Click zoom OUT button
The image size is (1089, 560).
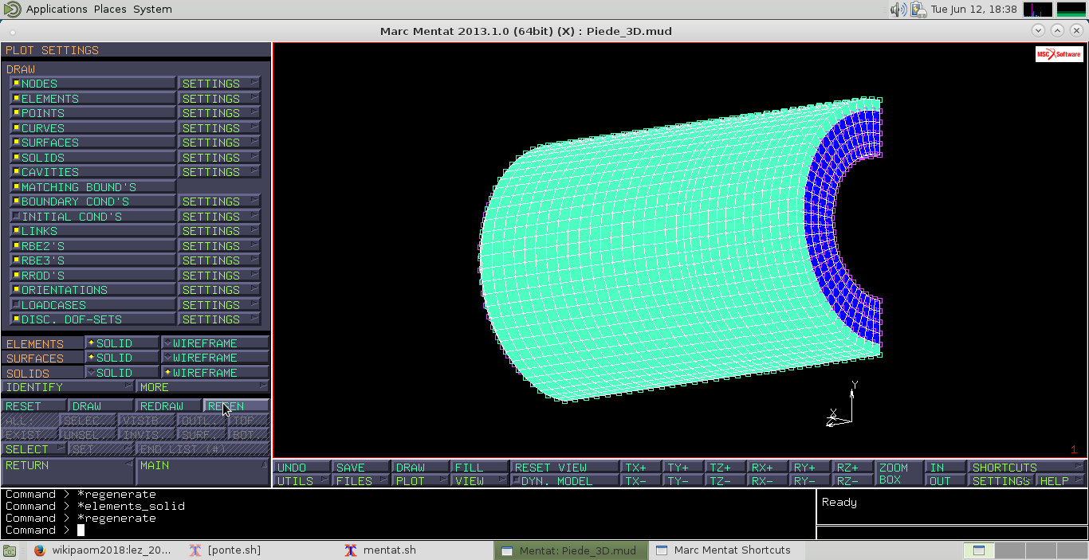pos(946,481)
